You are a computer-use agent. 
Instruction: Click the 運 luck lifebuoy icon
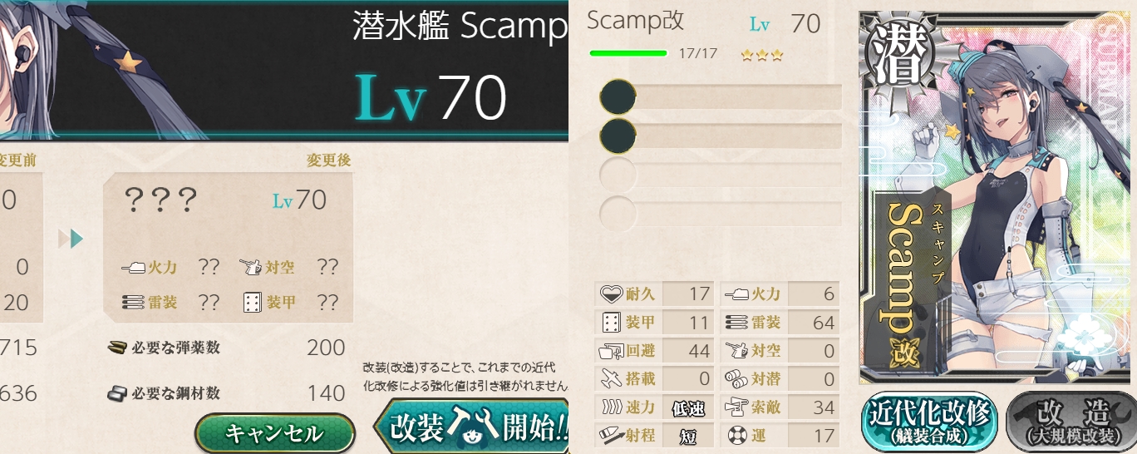pyautogui.click(x=736, y=435)
